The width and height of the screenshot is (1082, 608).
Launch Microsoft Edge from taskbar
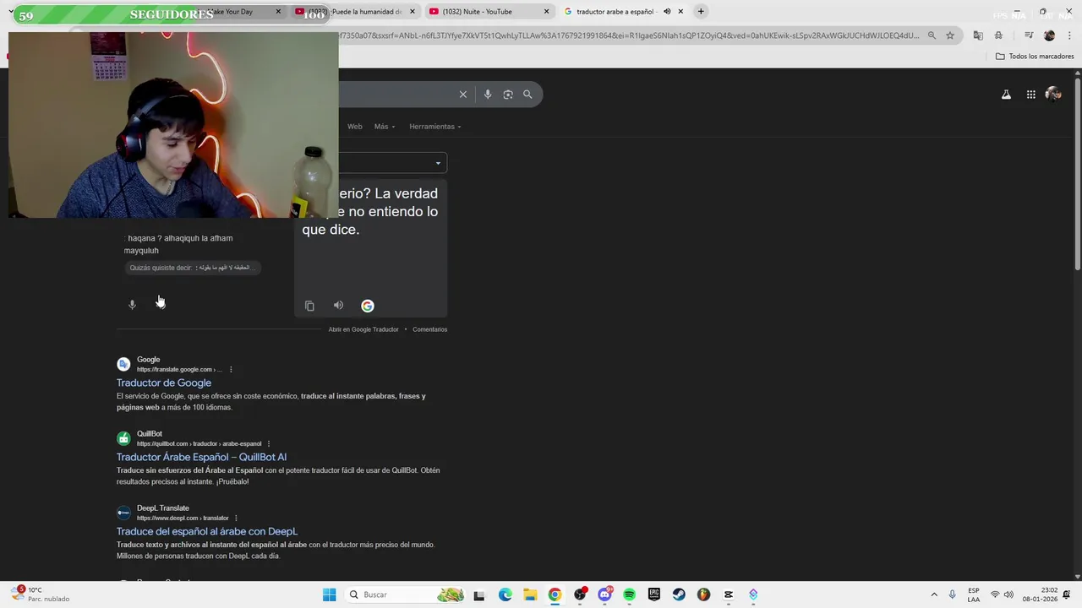click(505, 594)
